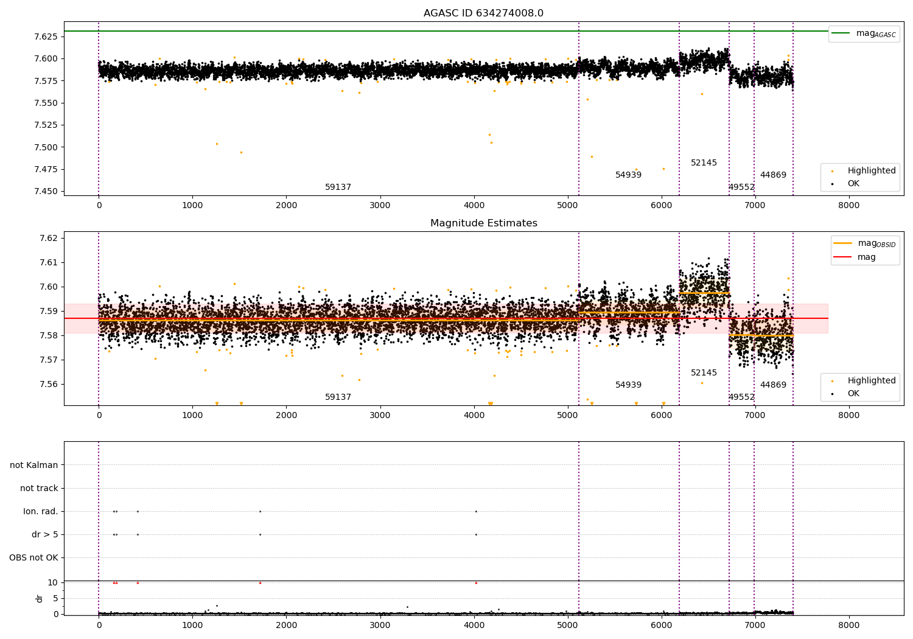Click the y-axis tick label '7.58'

tap(49, 335)
